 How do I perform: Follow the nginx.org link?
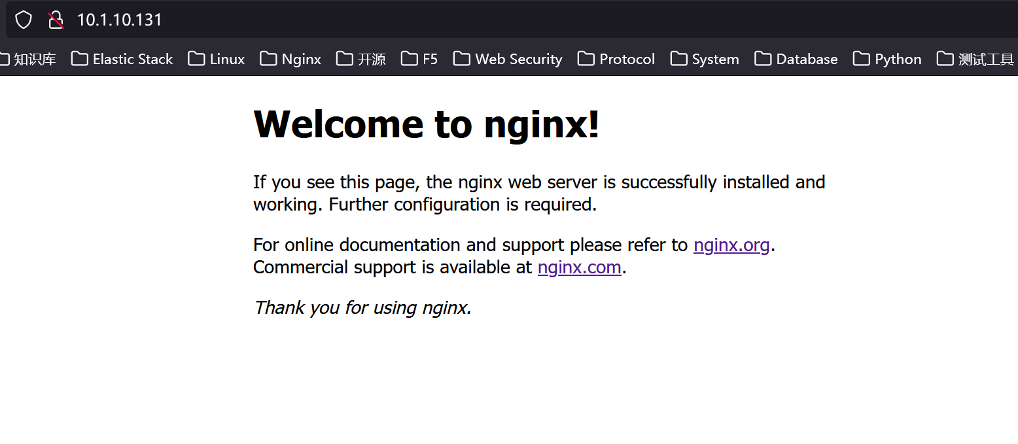(731, 245)
